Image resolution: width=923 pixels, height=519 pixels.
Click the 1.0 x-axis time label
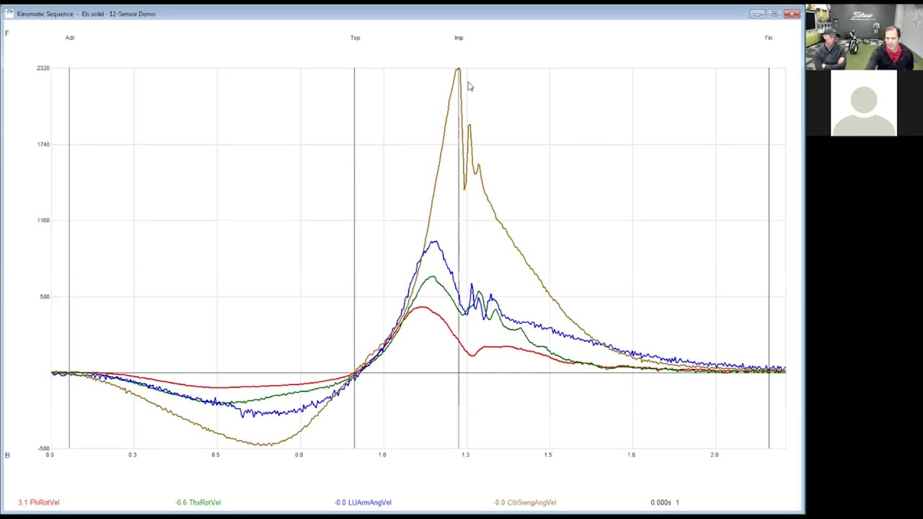382,455
